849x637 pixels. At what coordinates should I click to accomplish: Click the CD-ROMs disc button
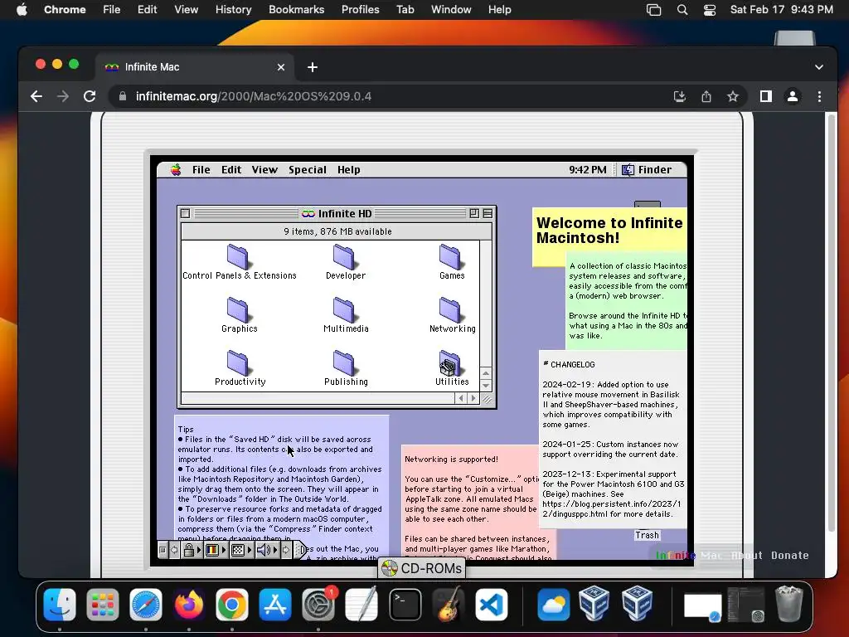pos(421,568)
